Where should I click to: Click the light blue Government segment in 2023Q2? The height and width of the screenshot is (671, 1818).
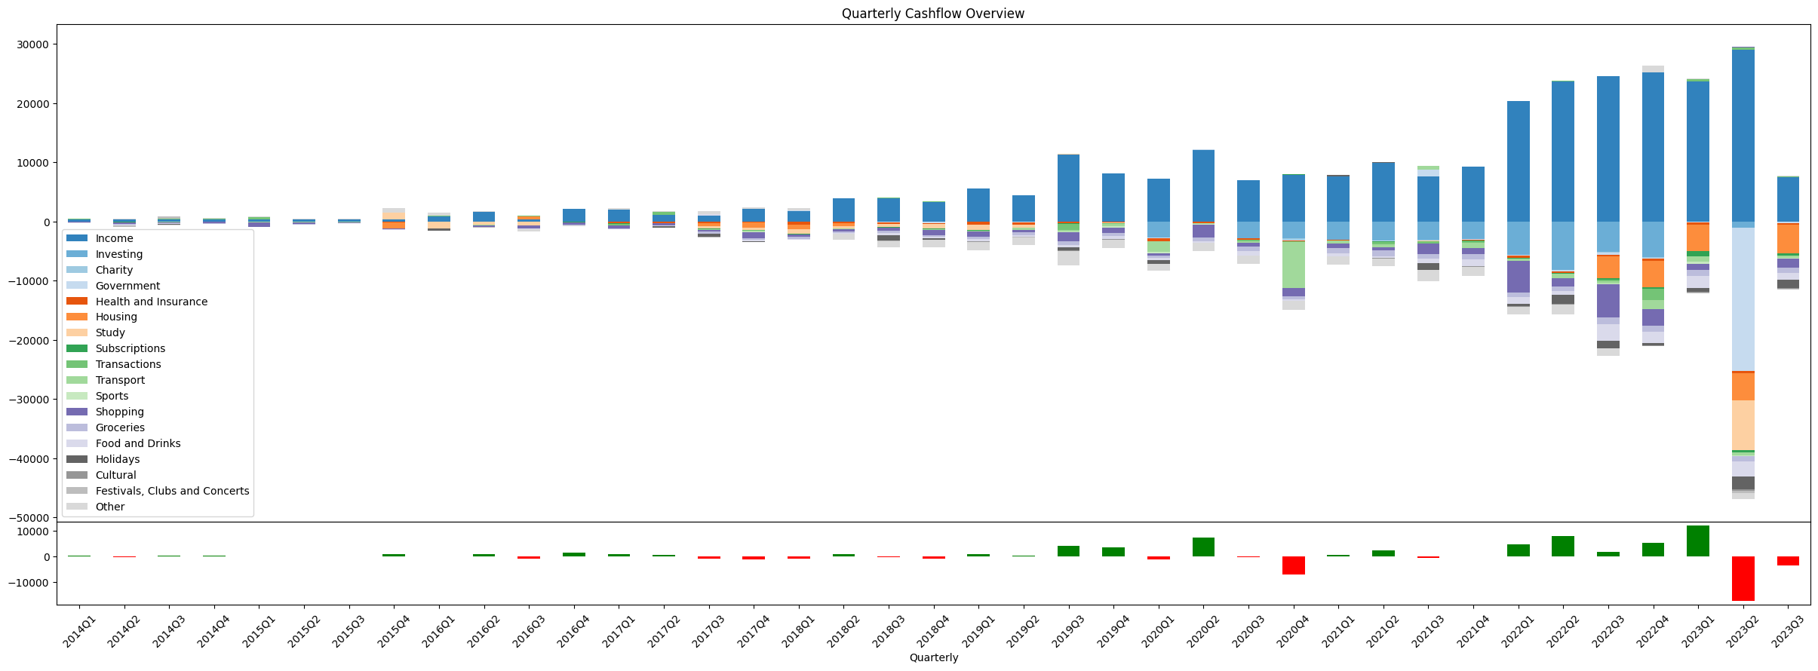click(x=1743, y=299)
